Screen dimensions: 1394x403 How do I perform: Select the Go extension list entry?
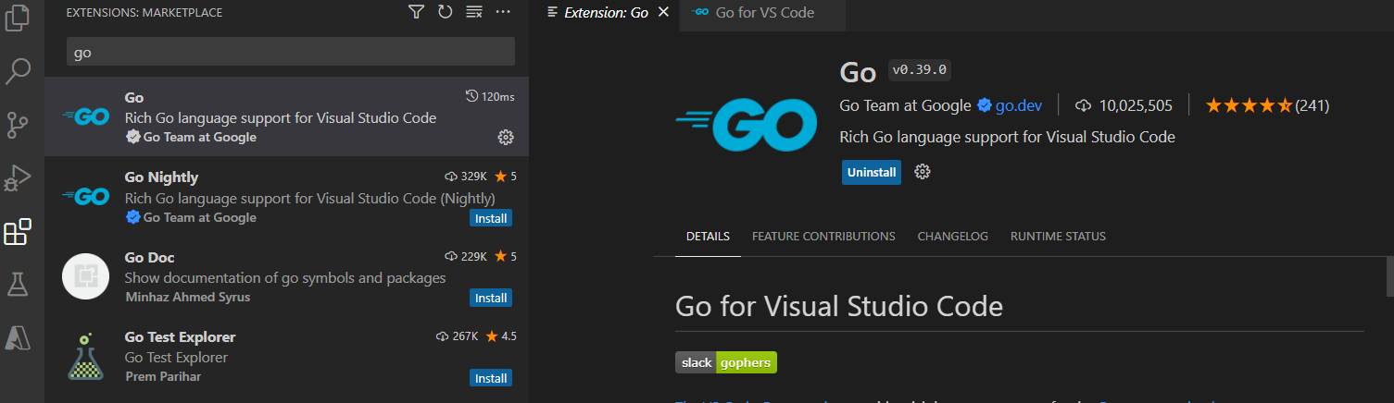click(x=286, y=116)
